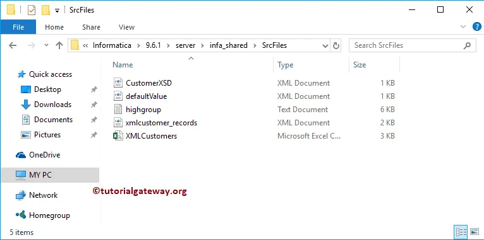This screenshot has height=240, width=484.
Task: Click the Quick access star icon
Action: point(21,74)
